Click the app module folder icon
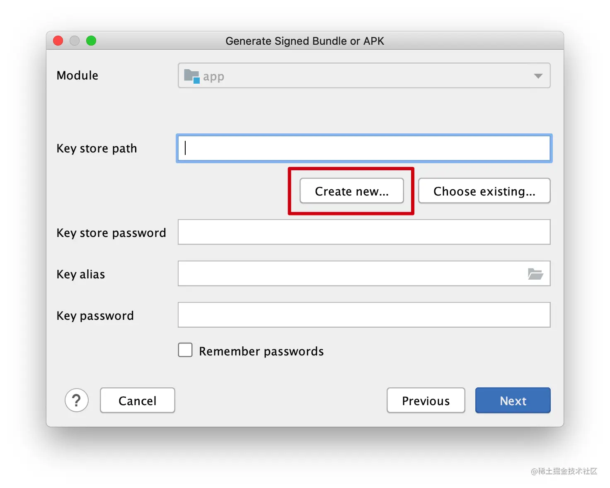The width and height of the screenshot is (610, 488). [x=192, y=76]
